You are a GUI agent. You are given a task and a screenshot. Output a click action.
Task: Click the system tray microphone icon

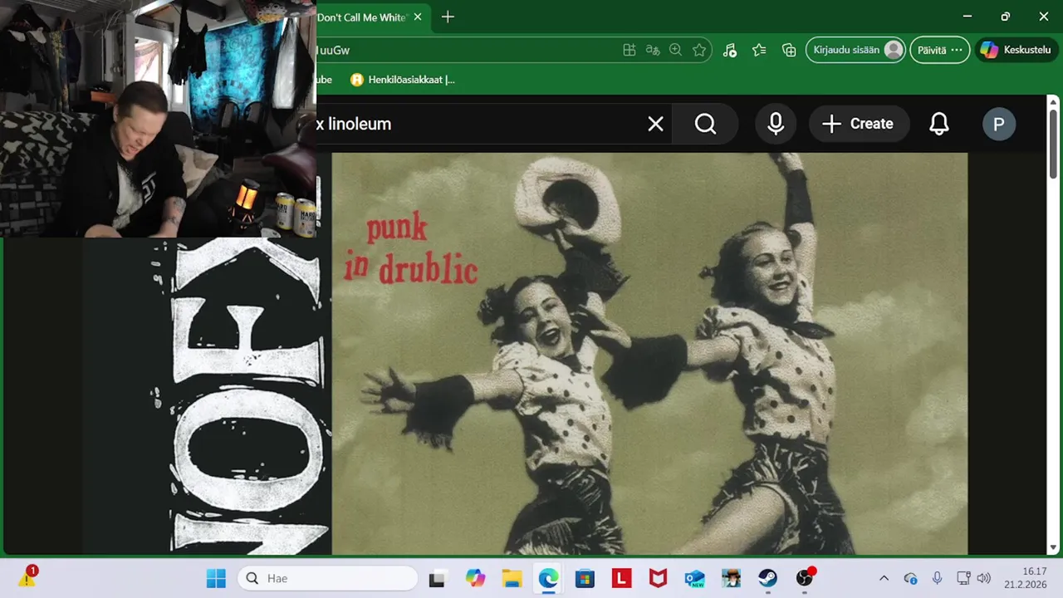pos(937,578)
